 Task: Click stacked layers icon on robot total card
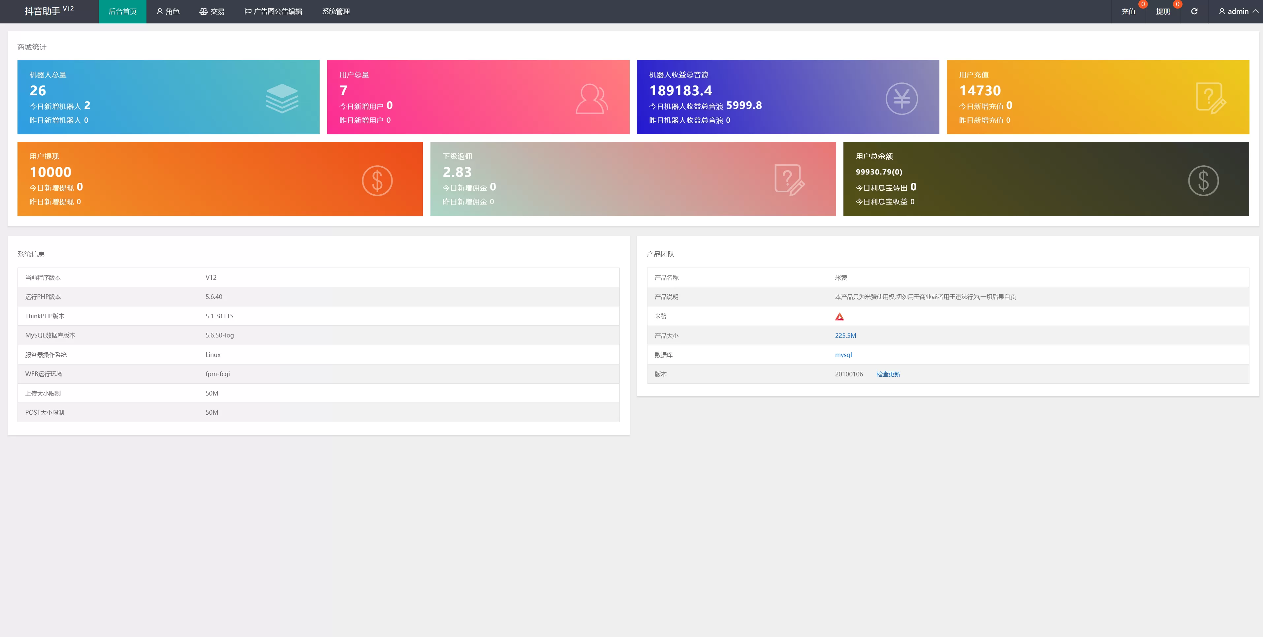point(282,99)
